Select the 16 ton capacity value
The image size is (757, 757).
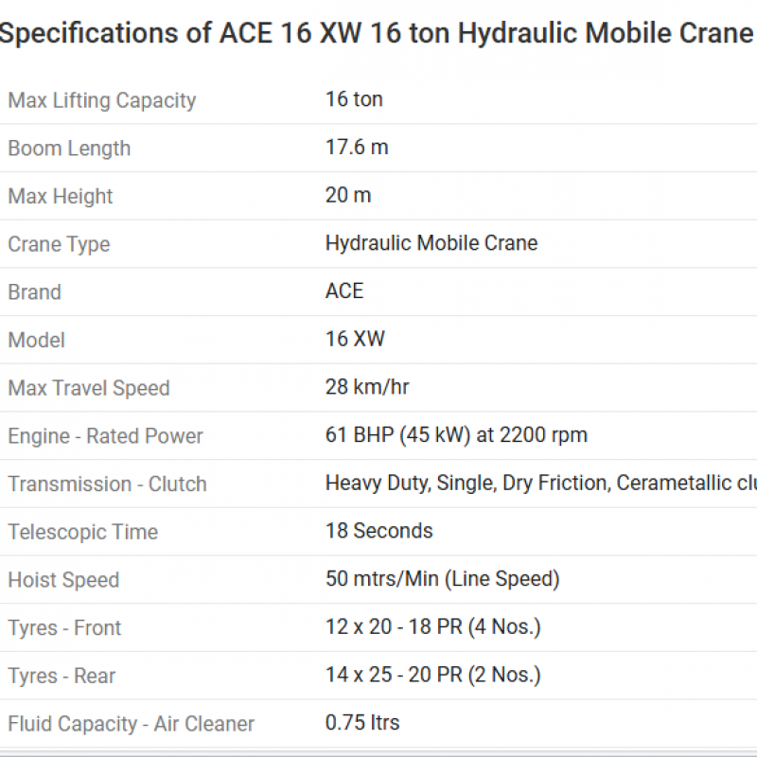[x=354, y=99]
